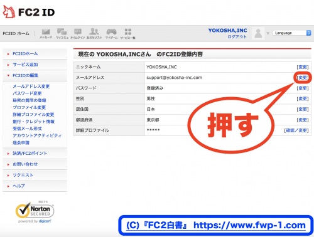Open パスワード変更 in sidebar

27,93
